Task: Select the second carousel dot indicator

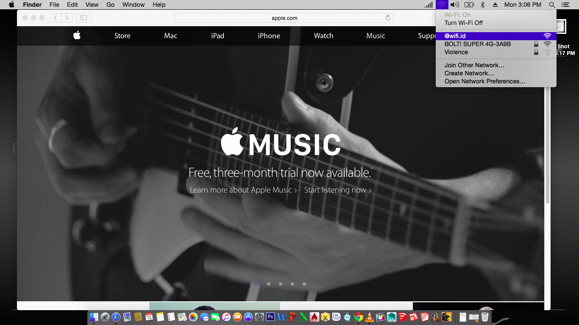Action: point(269,284)
